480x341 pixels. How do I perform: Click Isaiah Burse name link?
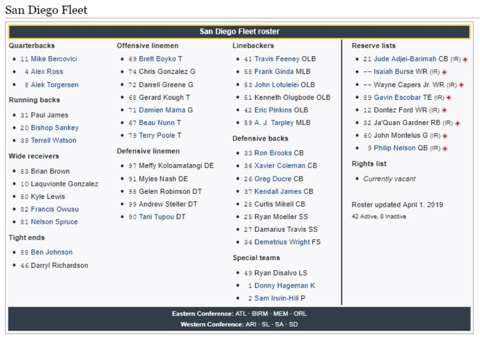394,72
